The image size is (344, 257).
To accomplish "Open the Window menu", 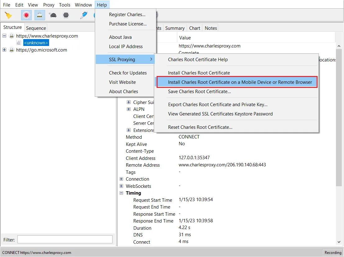I will click(83, 5).
